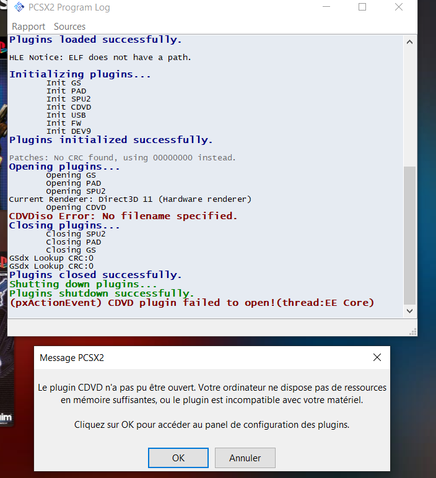
Task: Cancel the dialog with Annuler button
Action: 245,458
